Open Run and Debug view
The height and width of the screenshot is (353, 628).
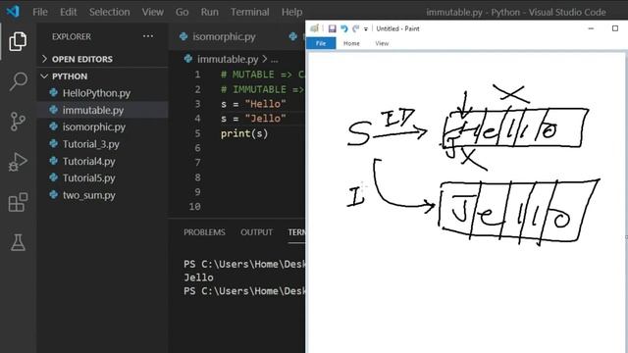(x=18, y=162)
